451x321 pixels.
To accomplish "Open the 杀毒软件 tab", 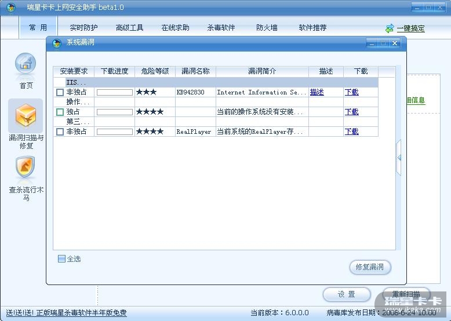I will tap(221, 28).
